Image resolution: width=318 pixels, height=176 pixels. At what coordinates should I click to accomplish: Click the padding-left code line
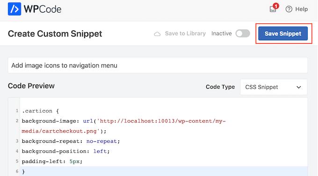pyautogui.click(x=52, y=162)
